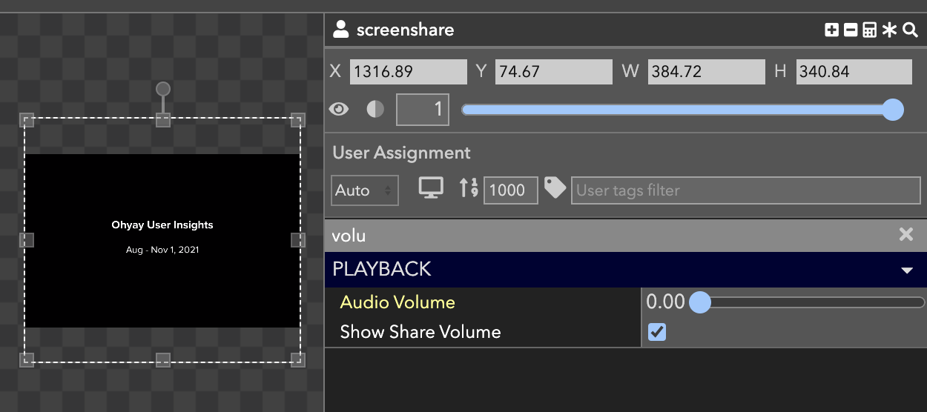This screenshot has width=927, height=412.
Task: Click the search magnifier icon
Action: point(910,30)
